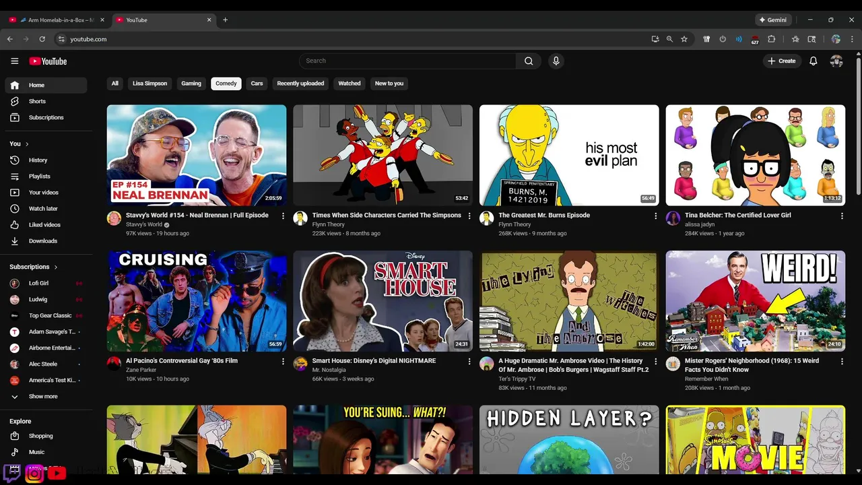Open Playlists in the sidebar

(x=46, y=176)
